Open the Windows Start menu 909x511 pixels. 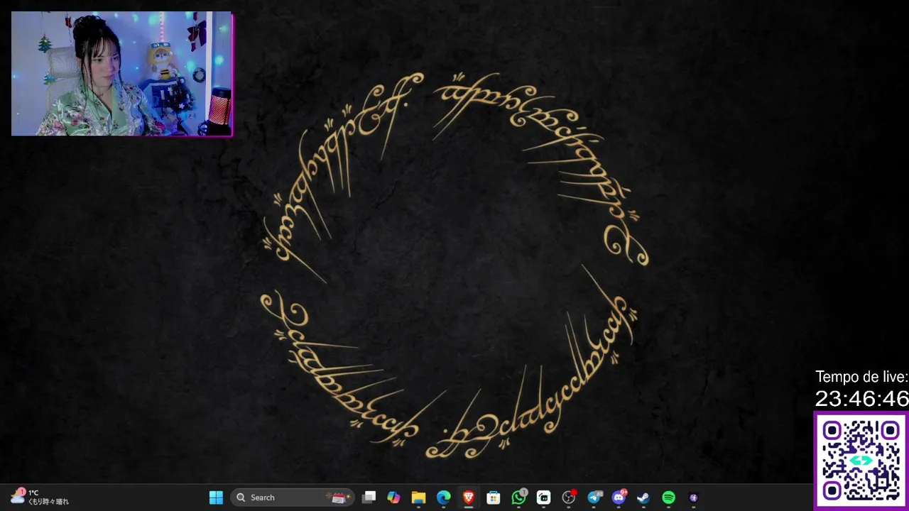(x=216, y=498)
